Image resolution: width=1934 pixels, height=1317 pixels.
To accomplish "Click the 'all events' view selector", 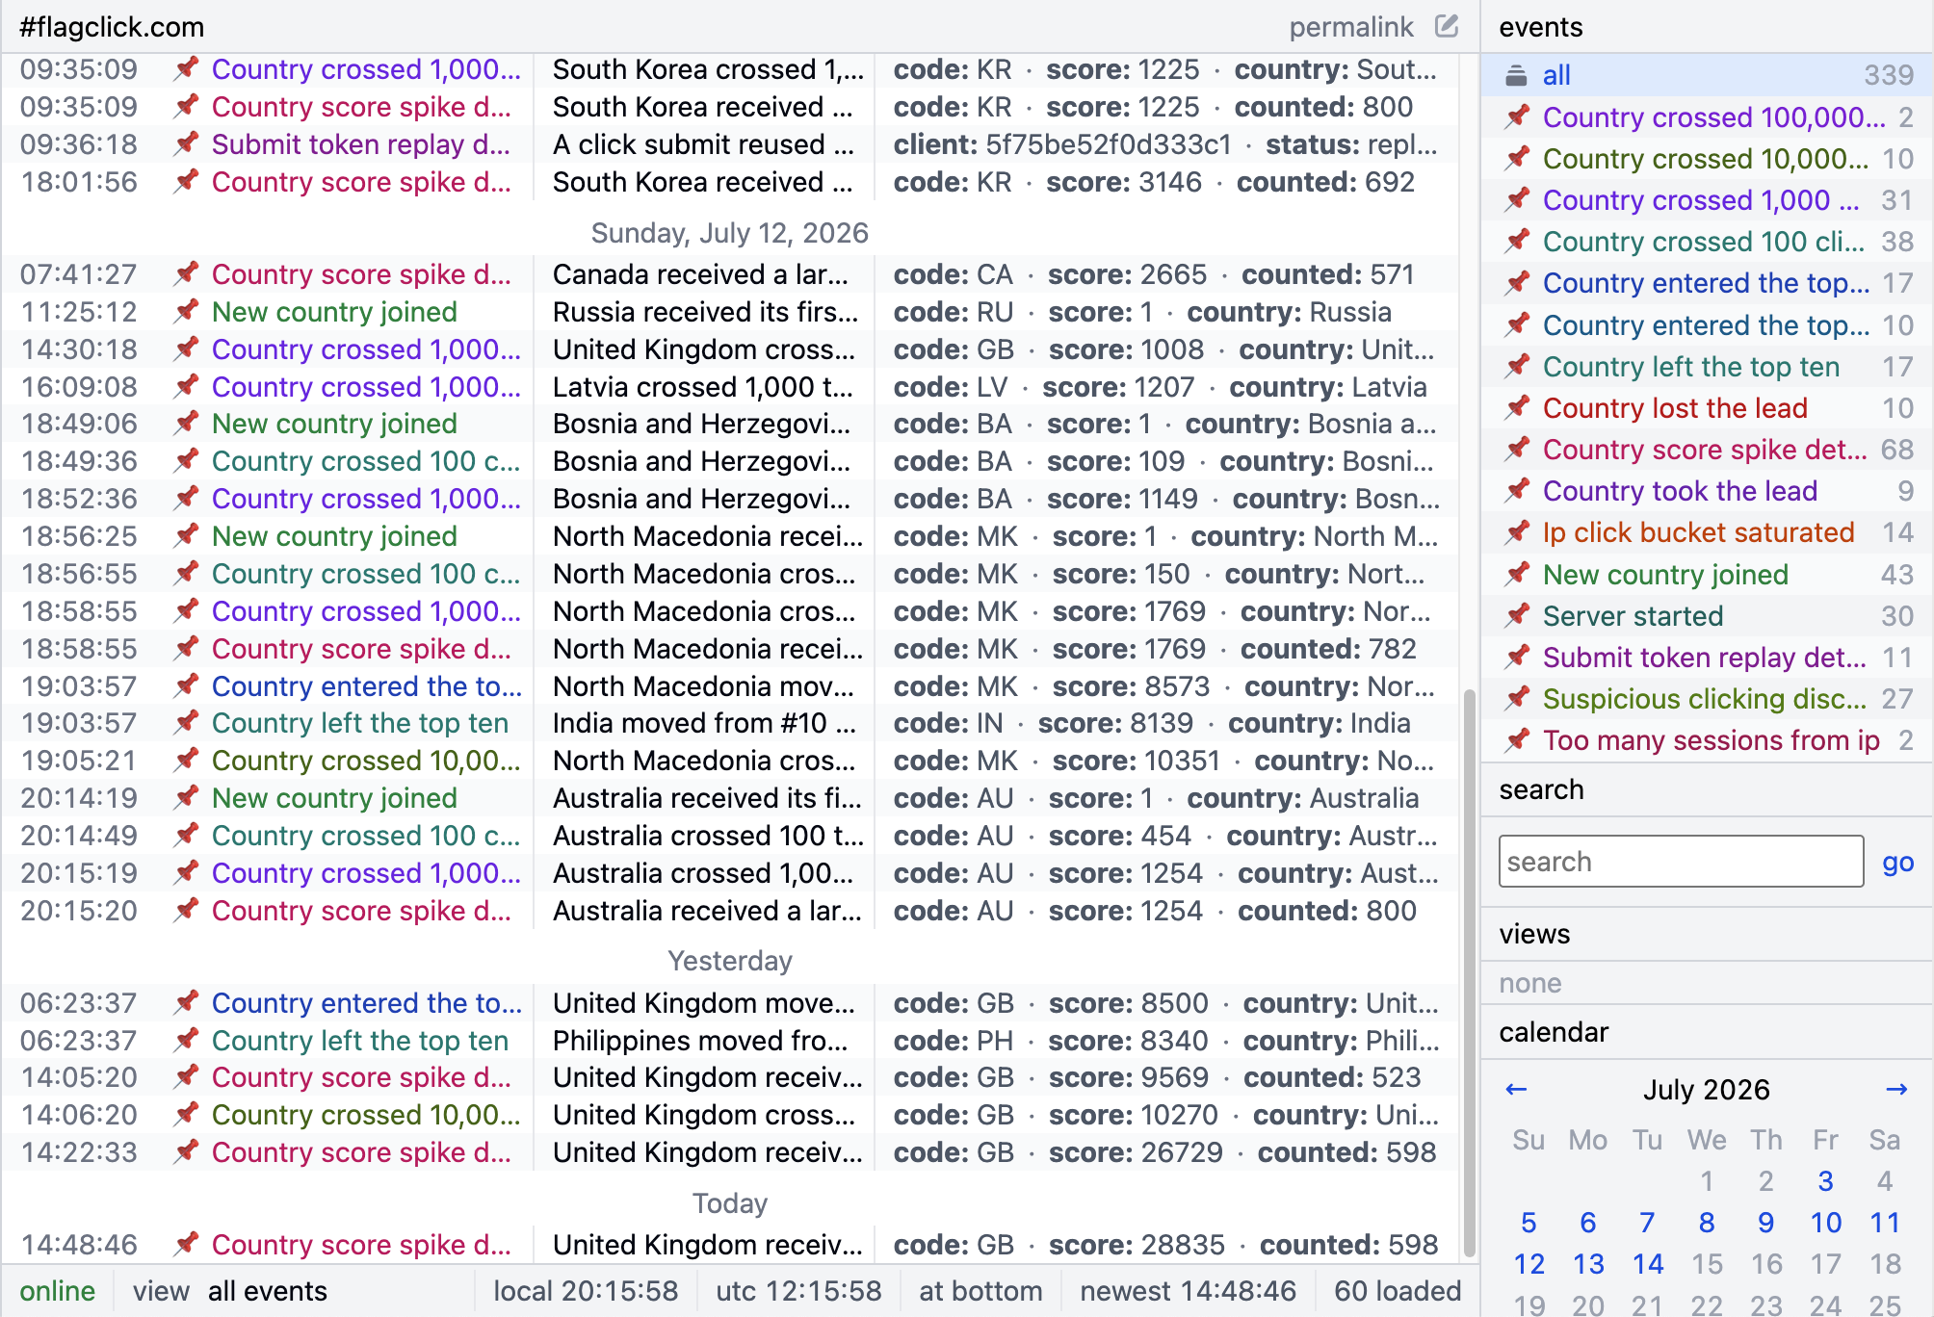I will point(268,1291).
